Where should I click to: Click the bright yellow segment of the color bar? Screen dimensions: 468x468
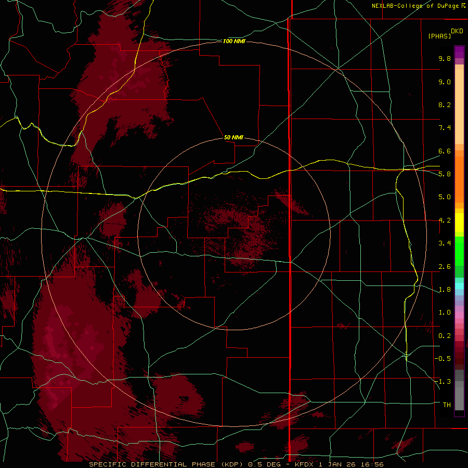(459, 223)
